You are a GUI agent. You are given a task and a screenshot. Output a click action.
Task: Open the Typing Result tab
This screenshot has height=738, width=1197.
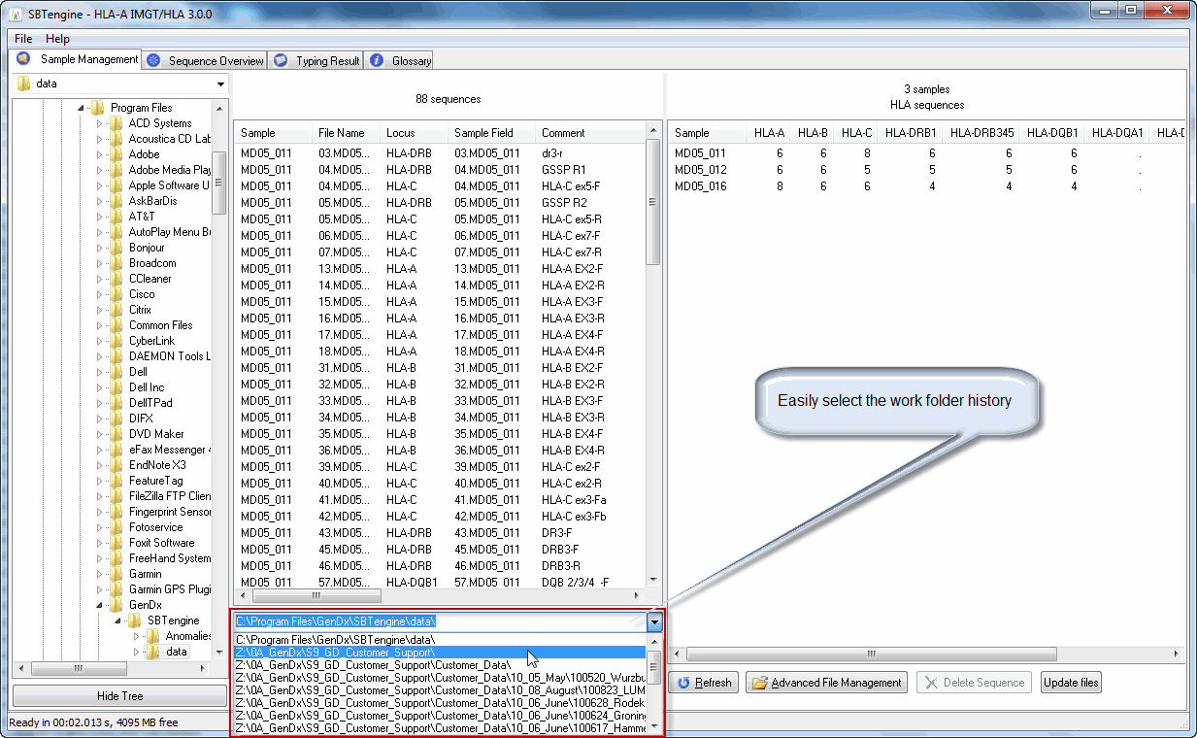(x=316, y=60)
